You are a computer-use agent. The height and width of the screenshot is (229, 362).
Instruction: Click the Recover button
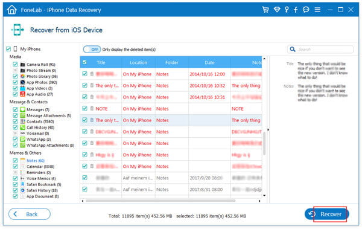coord(326,214)
